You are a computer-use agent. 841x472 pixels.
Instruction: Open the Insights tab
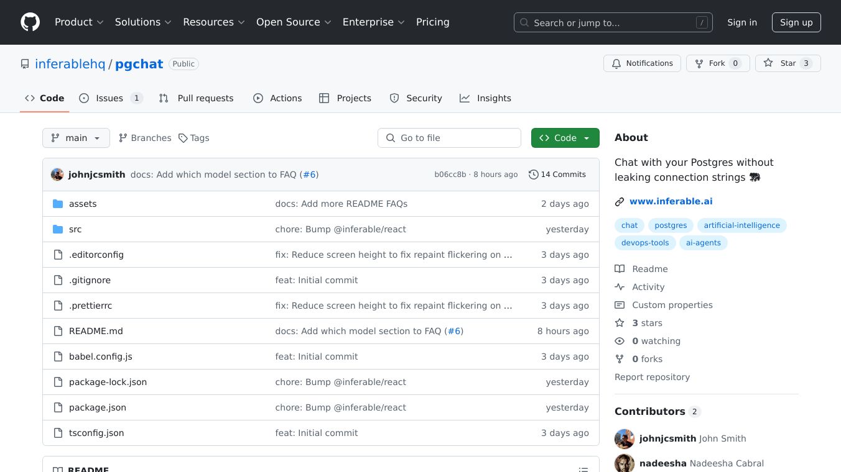[x=485, y=98]
